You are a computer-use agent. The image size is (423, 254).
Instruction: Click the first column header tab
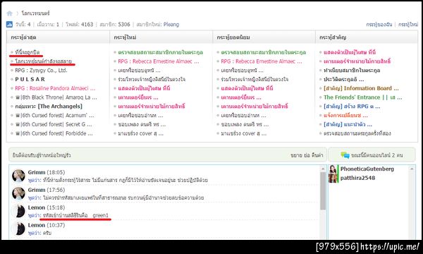pos(58,37)
